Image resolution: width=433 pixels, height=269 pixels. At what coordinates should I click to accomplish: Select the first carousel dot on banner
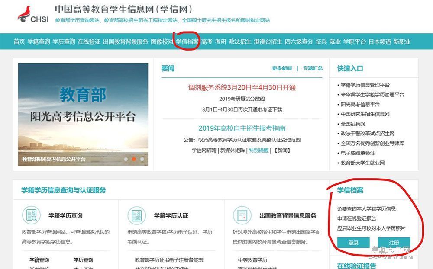[x=126, y=159]
